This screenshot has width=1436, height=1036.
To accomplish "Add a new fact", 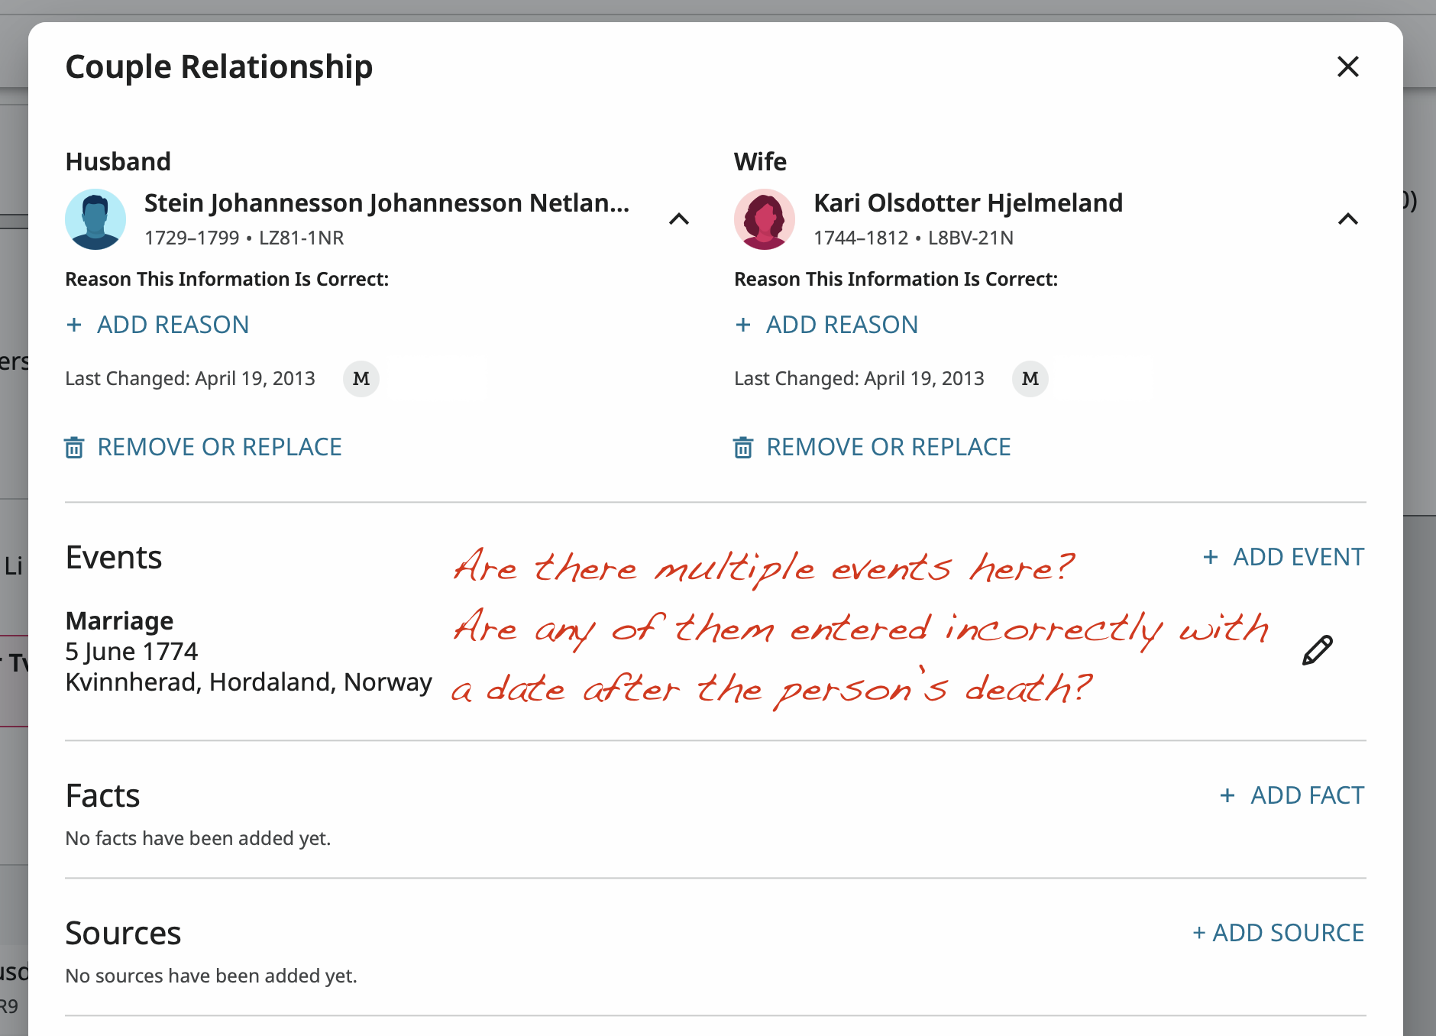I will (1292, 795).
